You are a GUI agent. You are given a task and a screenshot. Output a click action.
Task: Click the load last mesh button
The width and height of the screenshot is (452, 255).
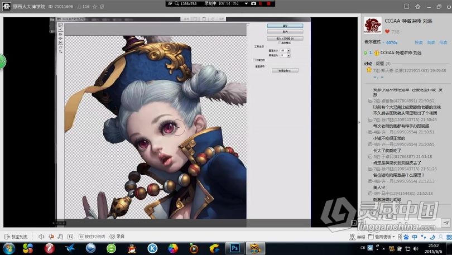(285, 39)
